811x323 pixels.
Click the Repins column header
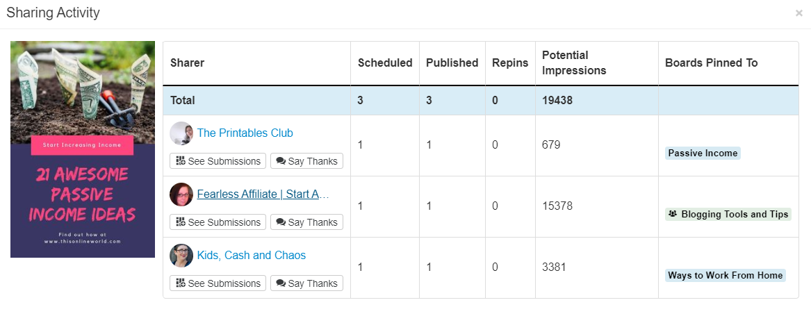509,63
